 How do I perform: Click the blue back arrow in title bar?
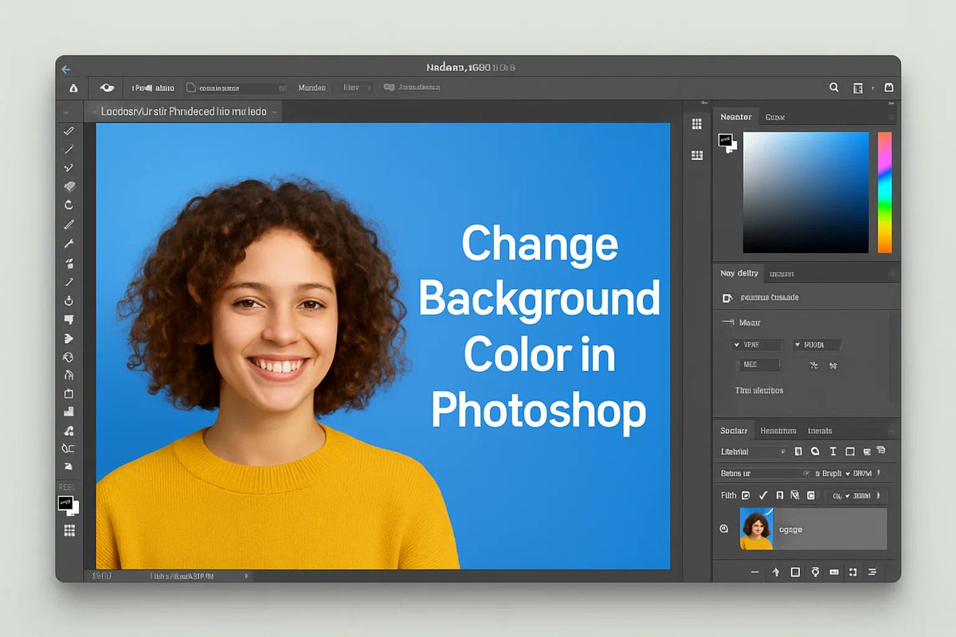click(x=66, y=69)
